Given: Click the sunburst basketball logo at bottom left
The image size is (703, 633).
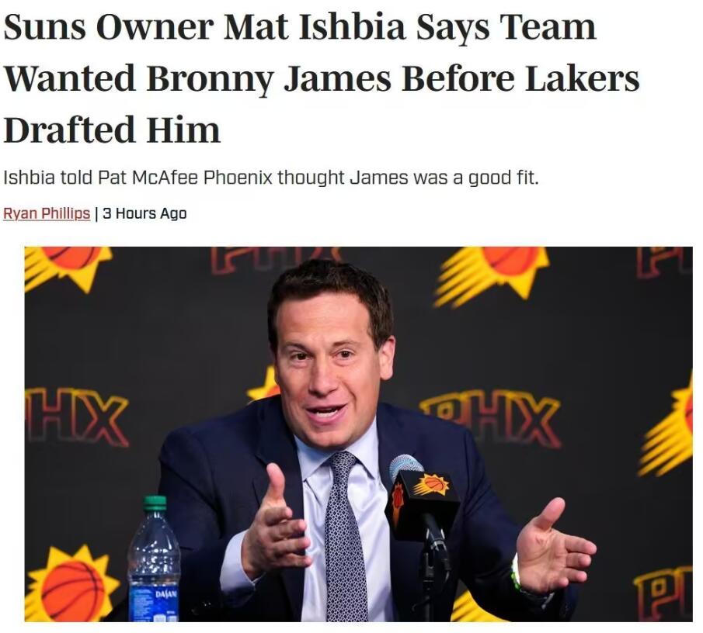Looking at the screenshot, I should click(x=71, y=583).
